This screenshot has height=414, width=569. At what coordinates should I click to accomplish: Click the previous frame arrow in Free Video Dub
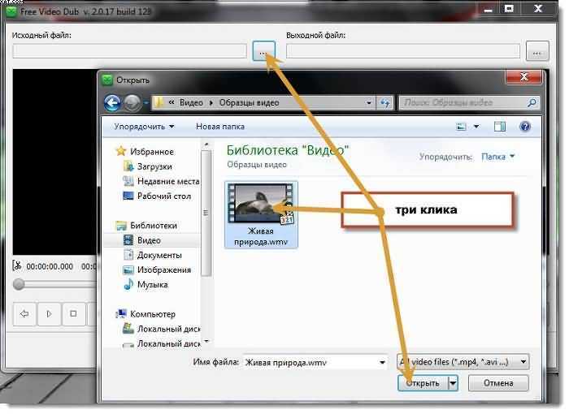coord(24,313)
